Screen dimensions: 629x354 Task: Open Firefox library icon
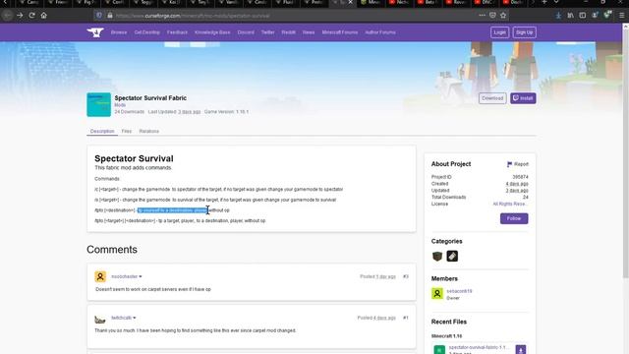coord(570,16)
